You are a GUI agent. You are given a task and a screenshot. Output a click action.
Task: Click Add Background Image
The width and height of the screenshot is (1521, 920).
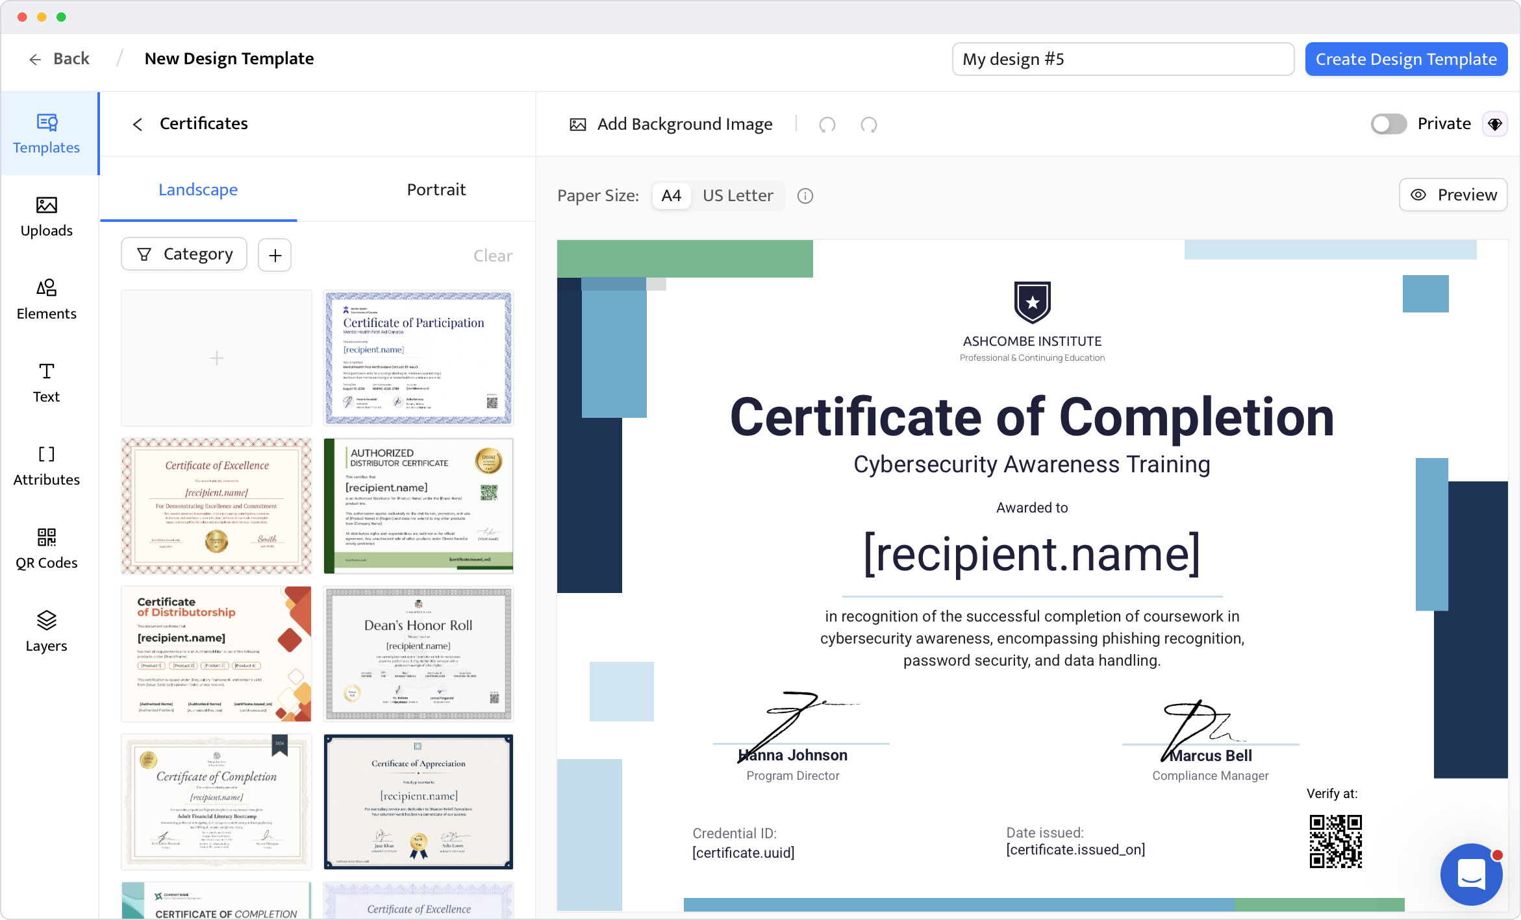click(x=671, y=124)
